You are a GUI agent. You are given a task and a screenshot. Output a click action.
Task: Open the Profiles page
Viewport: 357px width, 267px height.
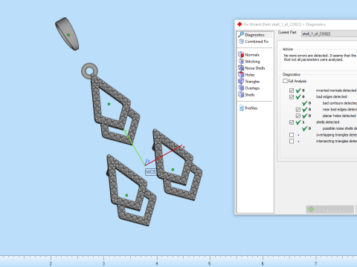point(248,108)
